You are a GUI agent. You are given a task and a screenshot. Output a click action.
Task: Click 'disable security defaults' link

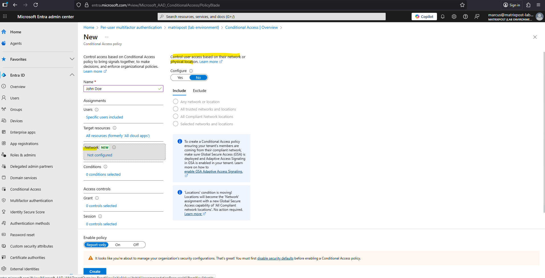275,258
